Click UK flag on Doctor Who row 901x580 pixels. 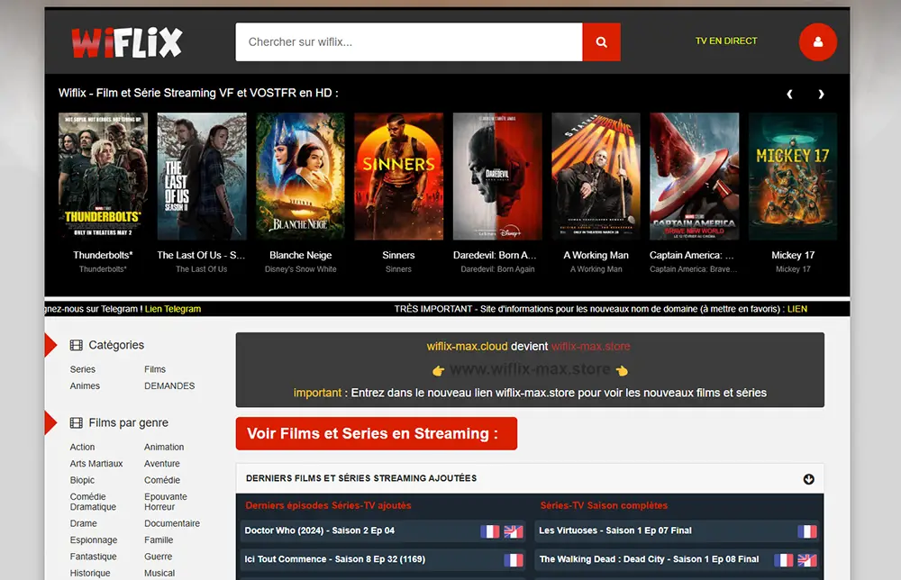coord(514,531)
